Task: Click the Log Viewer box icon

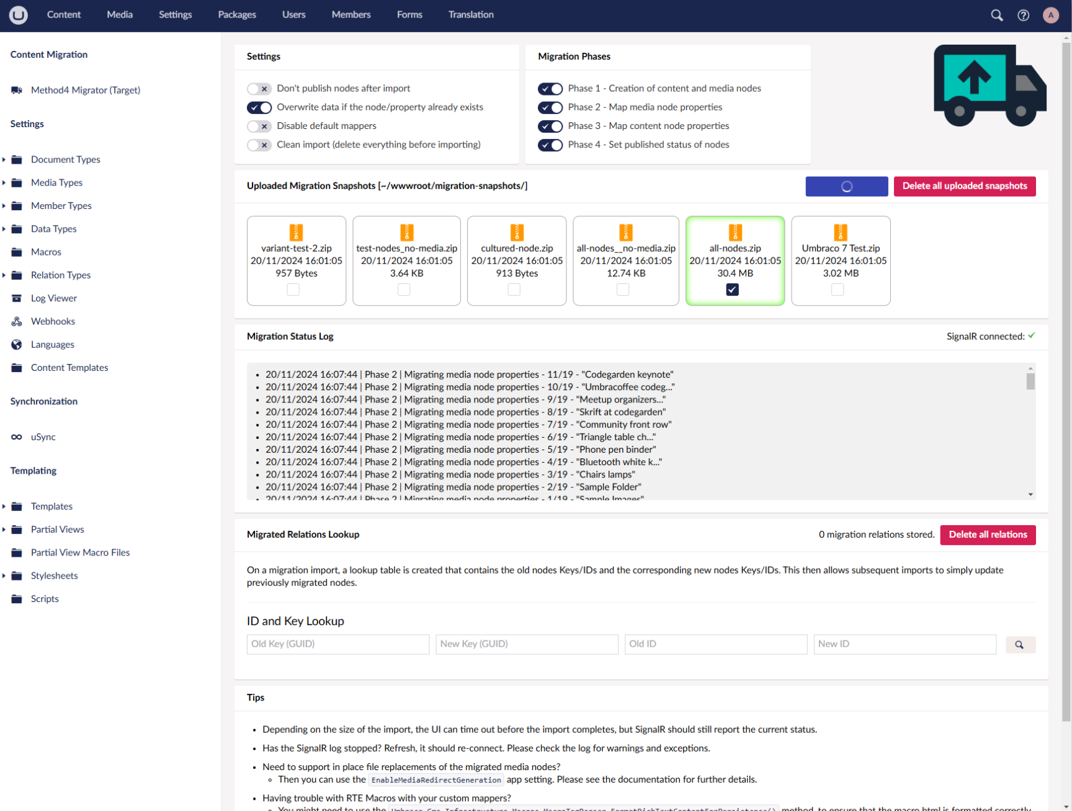Action: (17, 298)
